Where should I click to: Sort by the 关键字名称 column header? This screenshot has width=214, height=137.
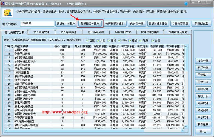click(x=32, y=46)
